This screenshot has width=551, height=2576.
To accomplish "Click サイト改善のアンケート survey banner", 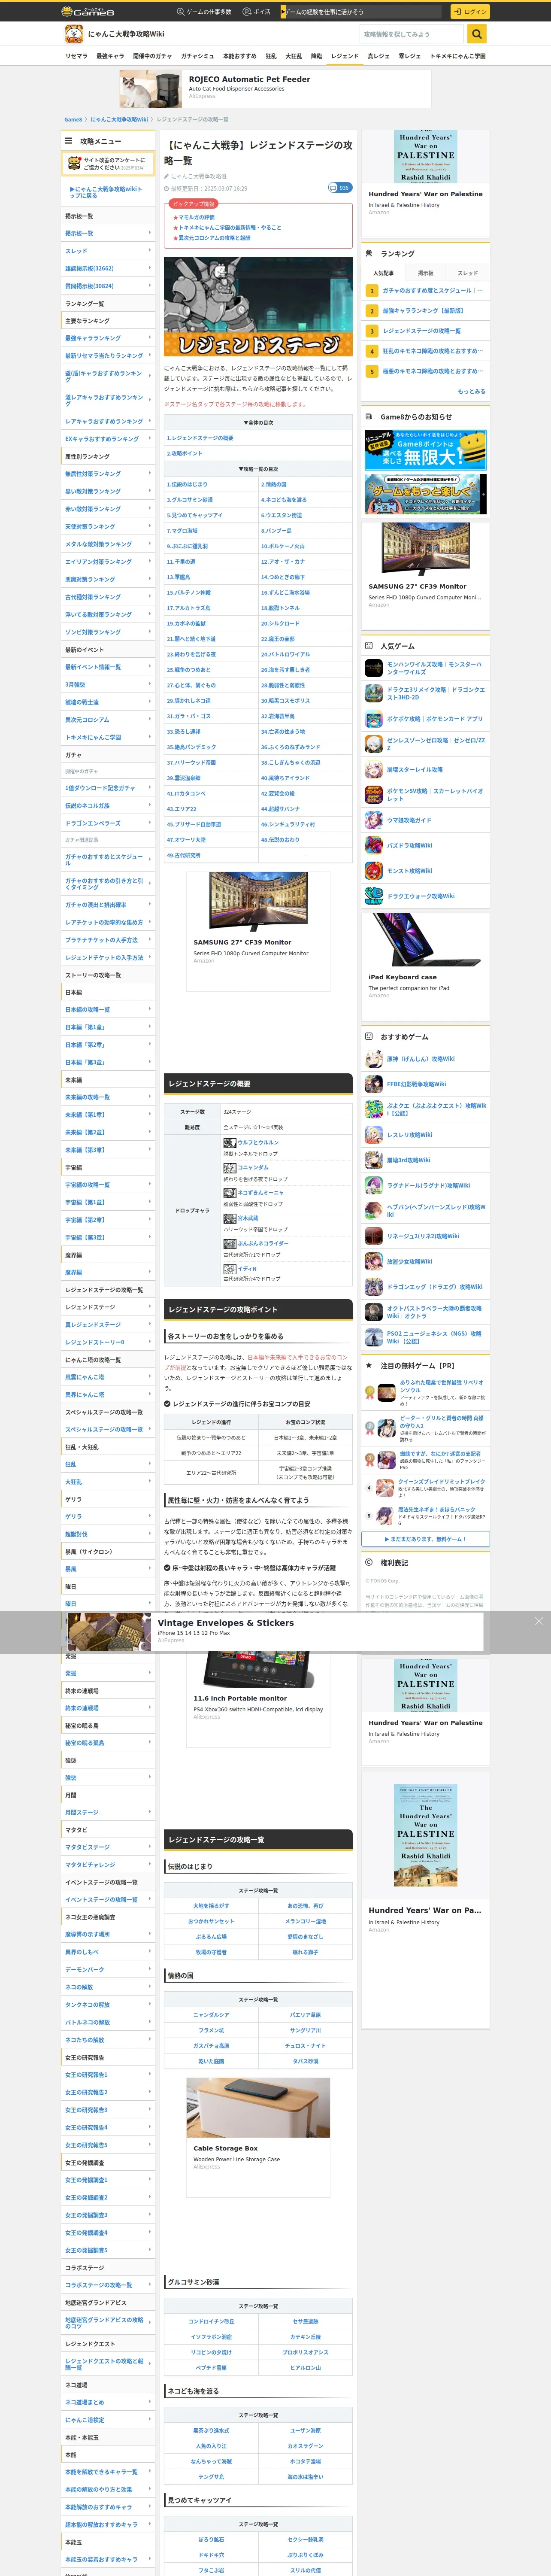I will [x=108, y=164].
